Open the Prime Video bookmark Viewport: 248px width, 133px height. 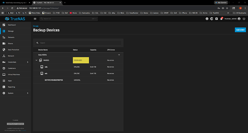coord(35,13)
